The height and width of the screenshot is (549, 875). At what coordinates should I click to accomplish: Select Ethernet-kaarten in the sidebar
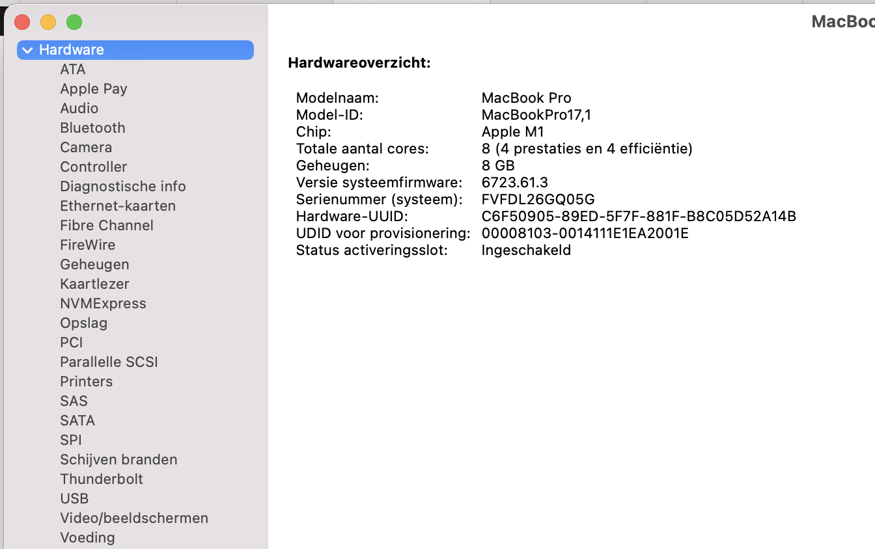[x=118, y=206]
